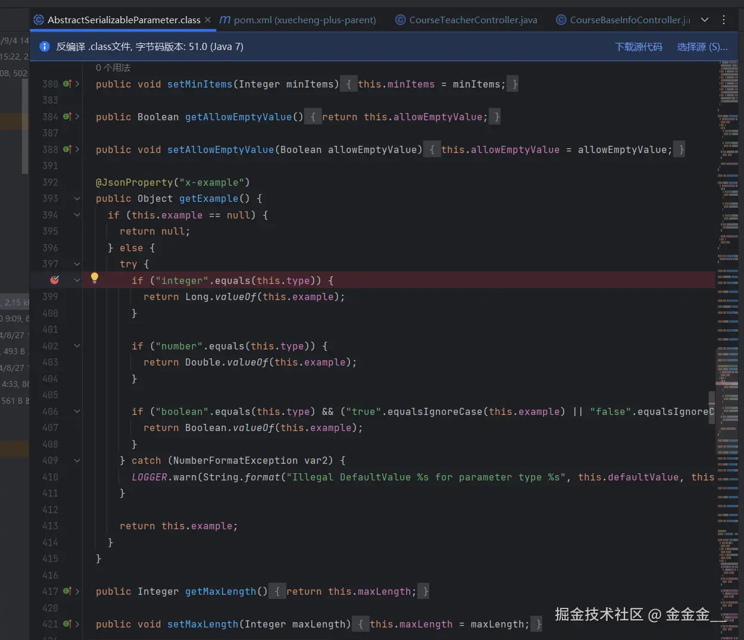The width and height of the screenshot is (744, 640).
Task: Open the editor tabs more-options menu
Action: (x=724, y=20)
